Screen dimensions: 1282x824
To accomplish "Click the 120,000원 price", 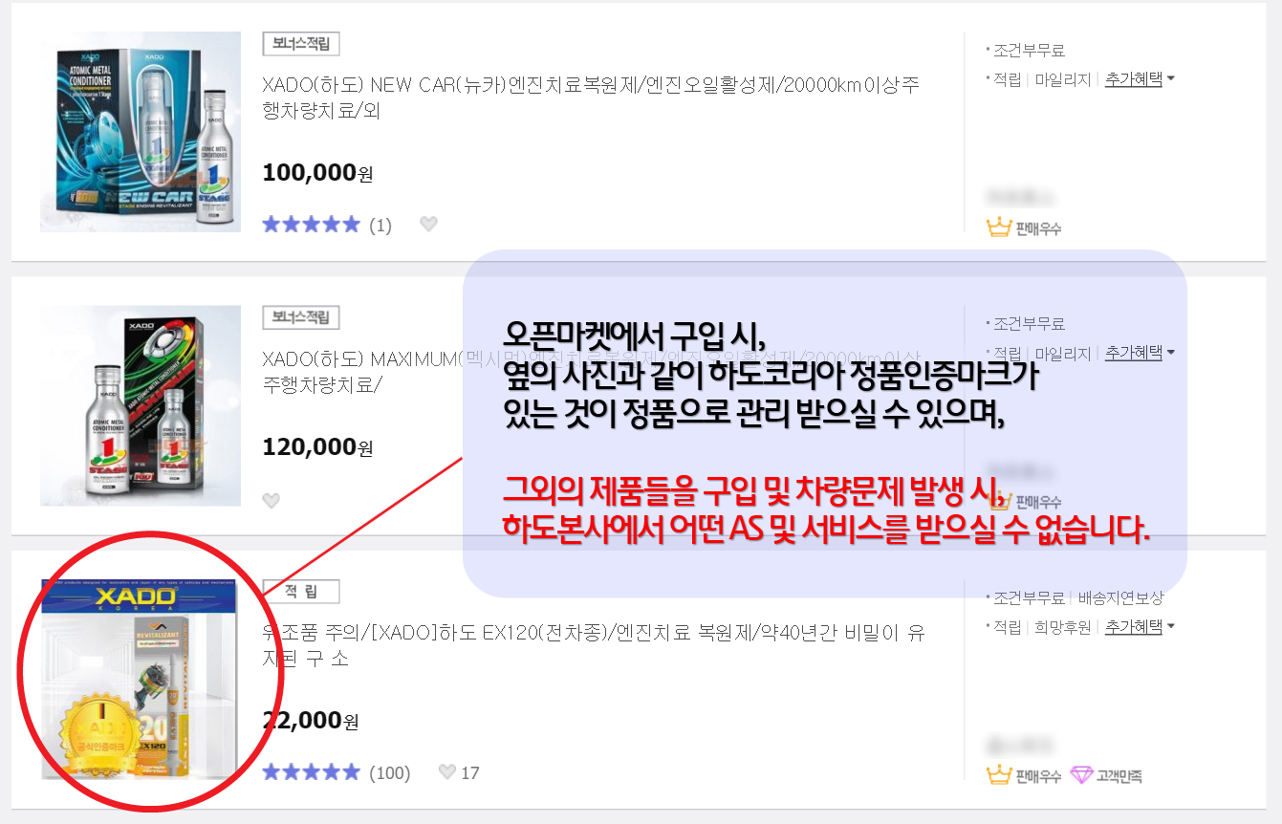I will coord(317,447).
